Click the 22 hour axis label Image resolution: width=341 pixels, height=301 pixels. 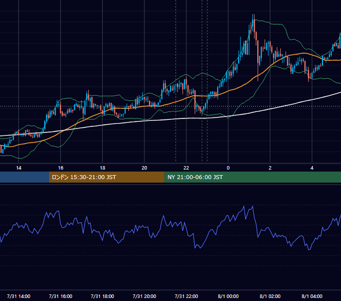[186, 168]
